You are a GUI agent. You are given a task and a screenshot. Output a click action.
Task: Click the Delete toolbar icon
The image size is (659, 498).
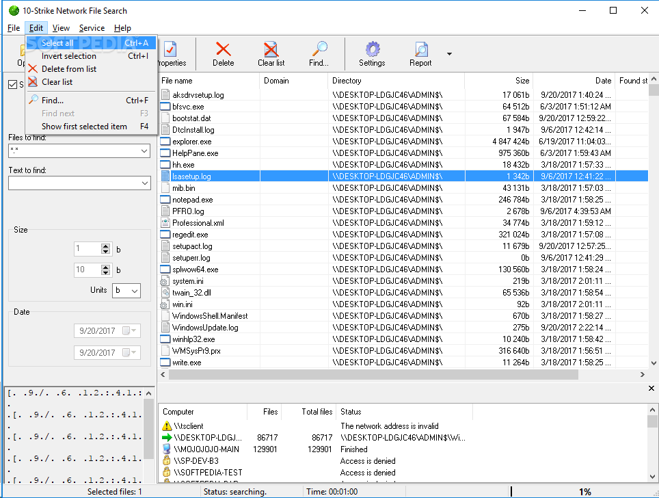coord(223,49)
